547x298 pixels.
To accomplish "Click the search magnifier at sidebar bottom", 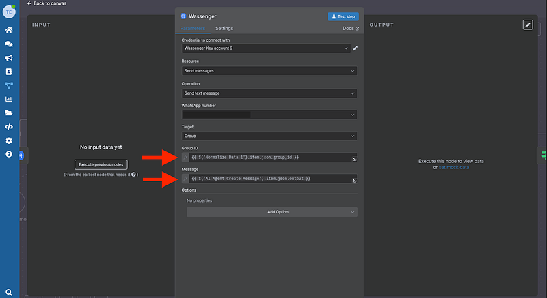I will click(9, 291).
